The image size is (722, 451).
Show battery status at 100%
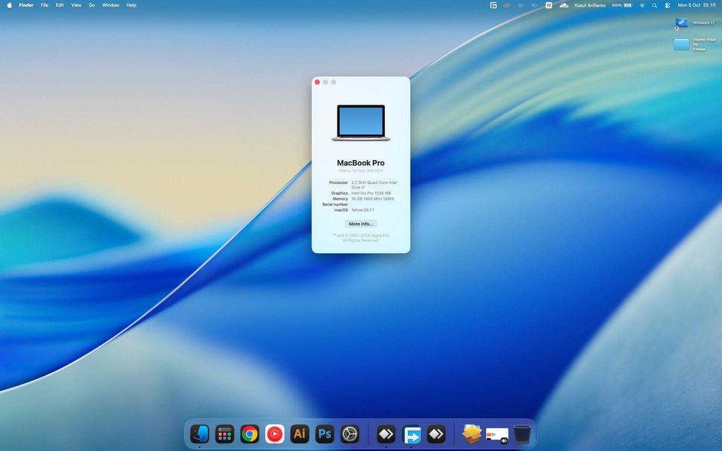point(622,5)
